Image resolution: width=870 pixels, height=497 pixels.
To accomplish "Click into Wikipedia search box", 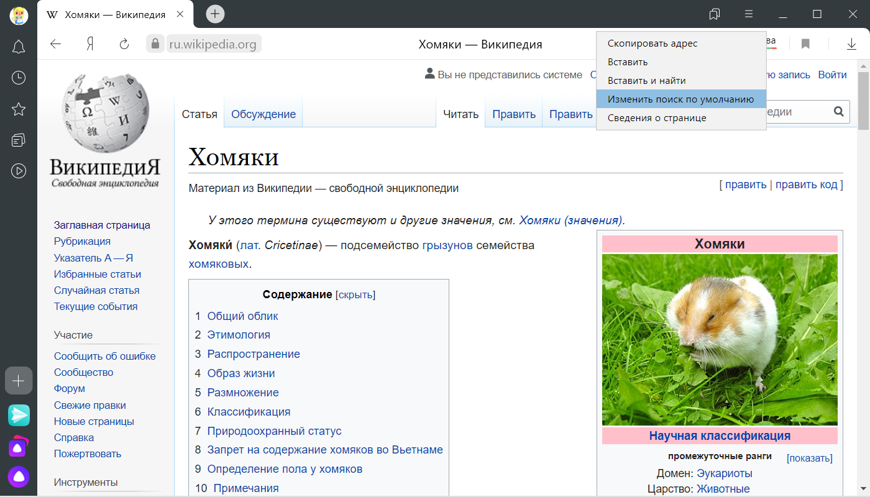I will 798,112.
